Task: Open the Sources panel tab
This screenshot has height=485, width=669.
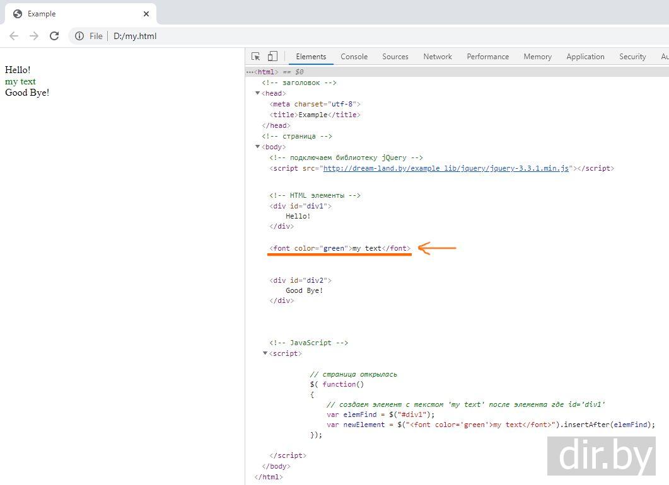Action: click(395, 57)
